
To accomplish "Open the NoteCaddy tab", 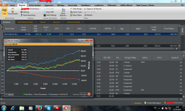I will (x=73, y=5).
